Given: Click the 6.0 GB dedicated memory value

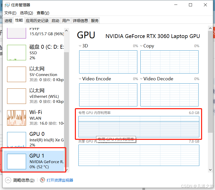Looking at the screenshot, I should [x=194, y=113].
